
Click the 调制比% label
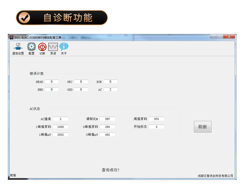pos(92,119)
